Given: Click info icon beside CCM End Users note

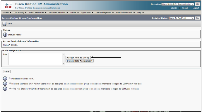Looking at the screenshot, I should pos(5,89).
